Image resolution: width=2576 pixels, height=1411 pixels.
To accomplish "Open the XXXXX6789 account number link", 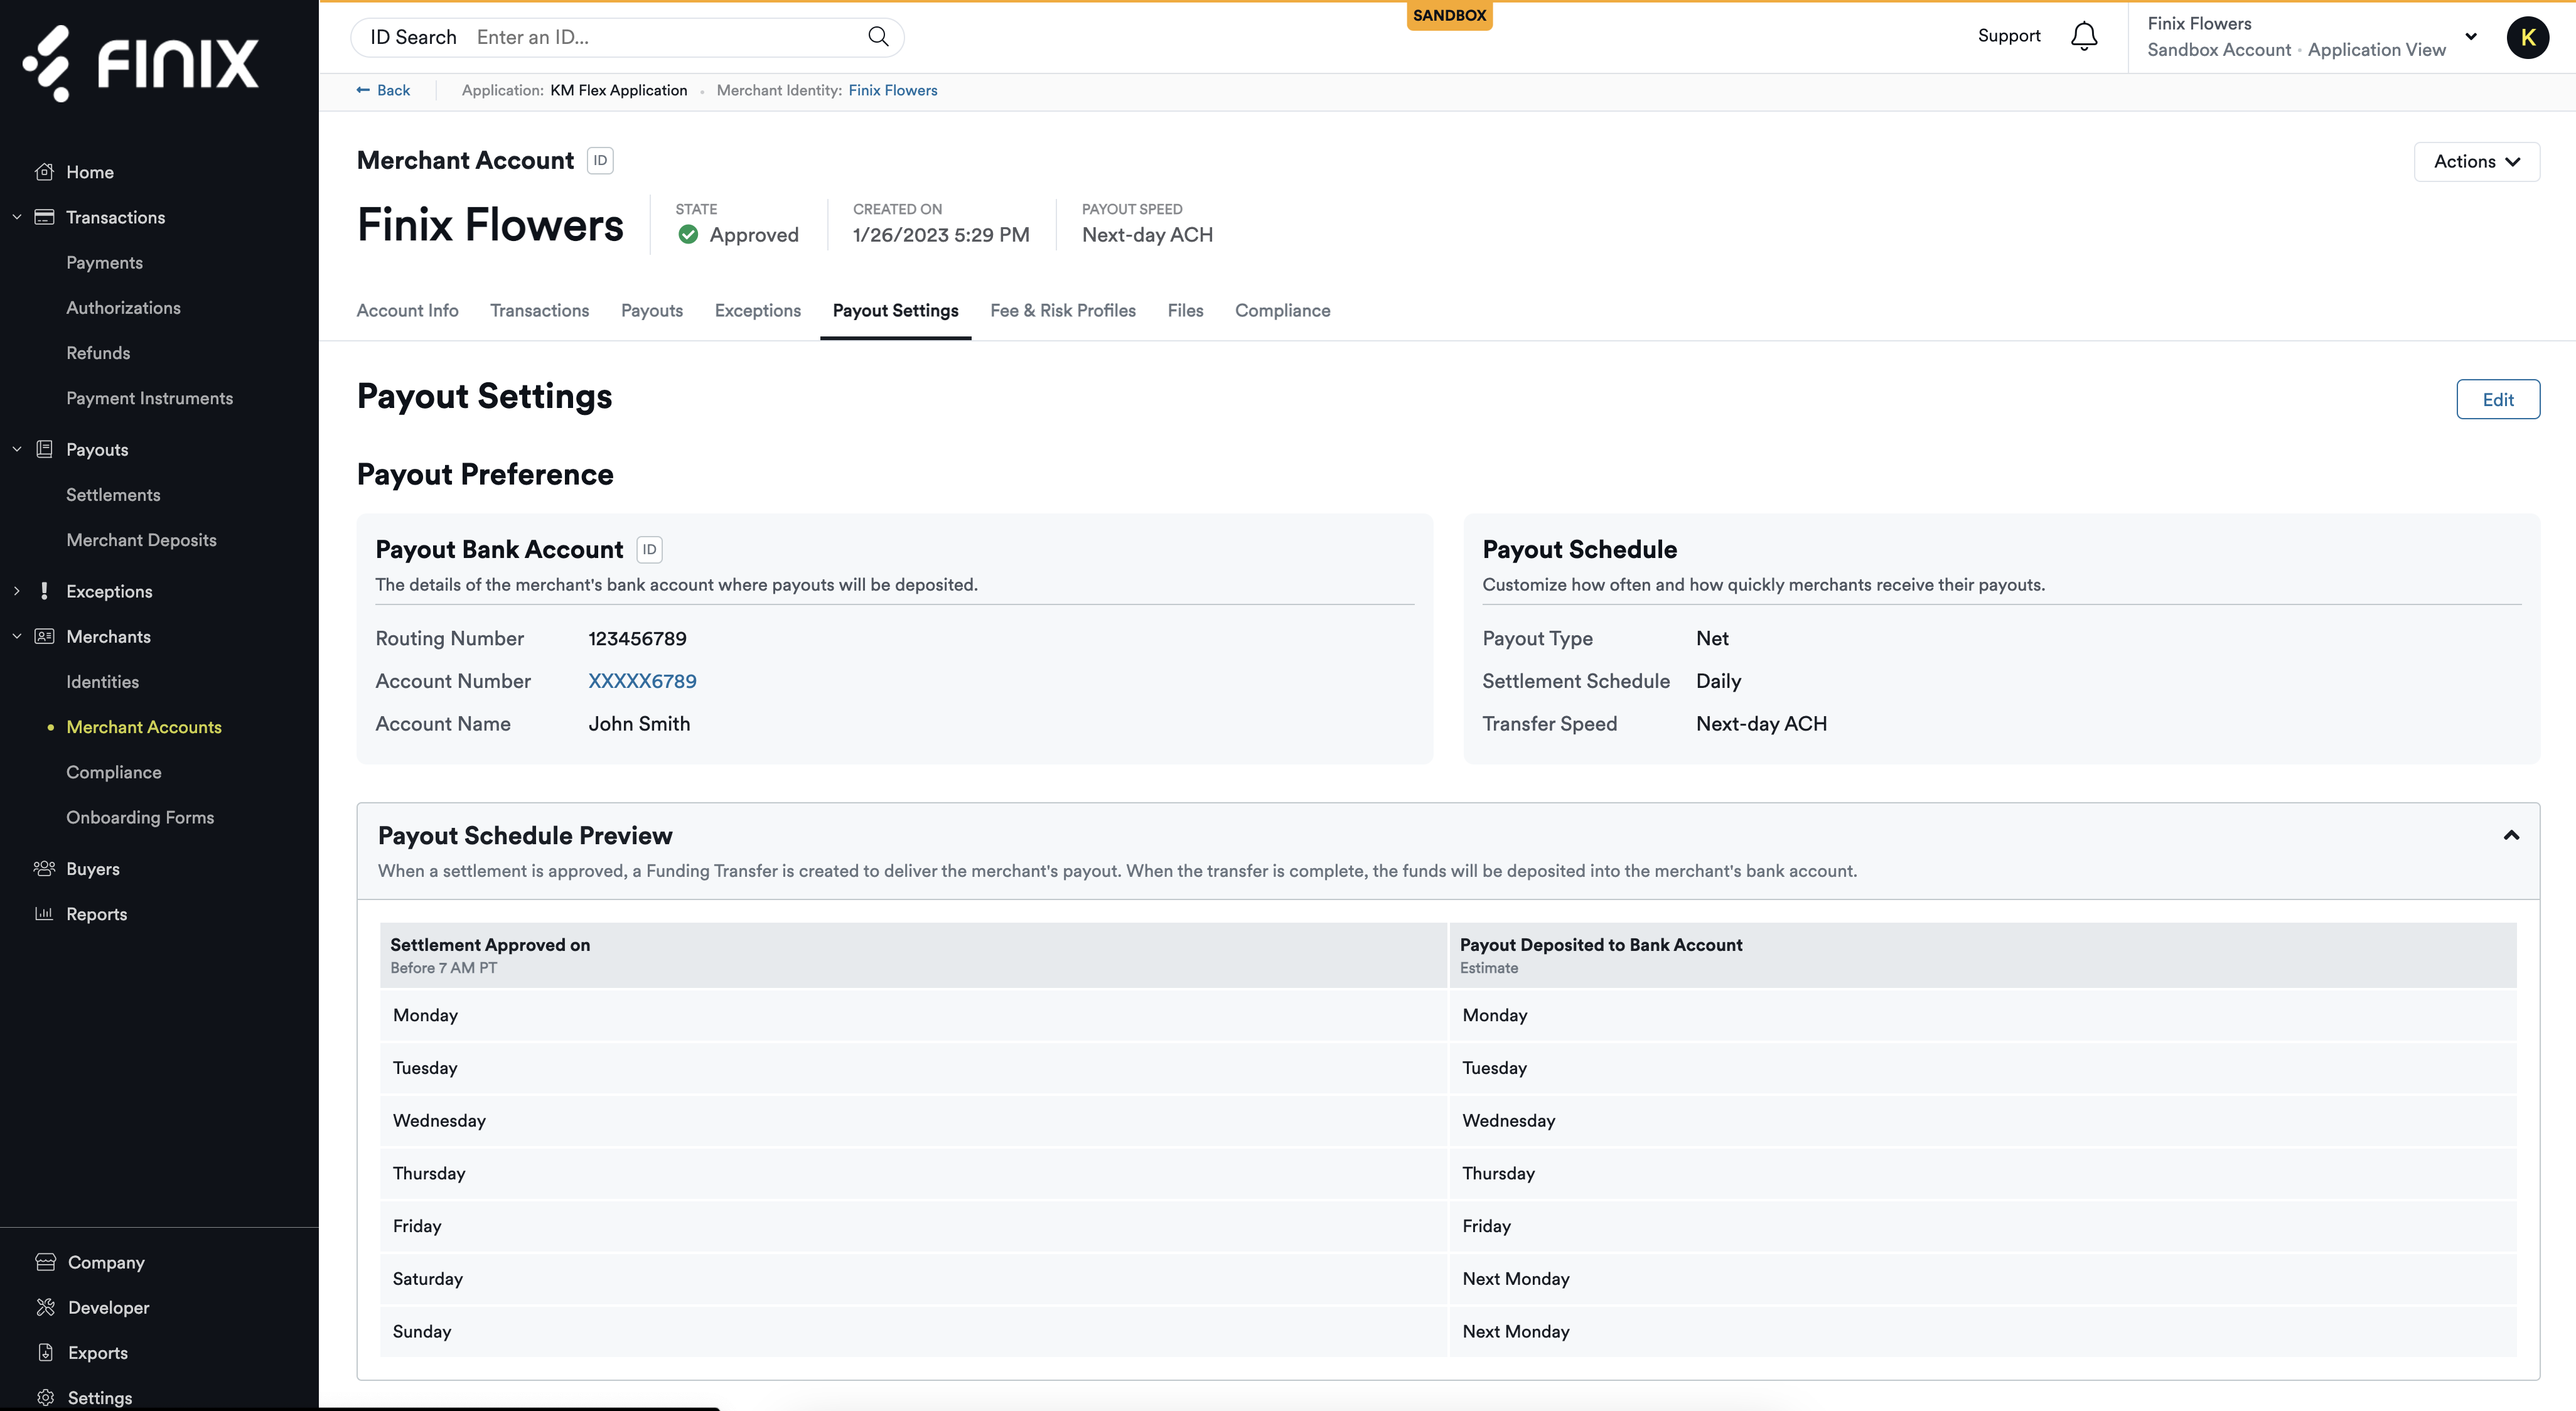I will 642,681.
